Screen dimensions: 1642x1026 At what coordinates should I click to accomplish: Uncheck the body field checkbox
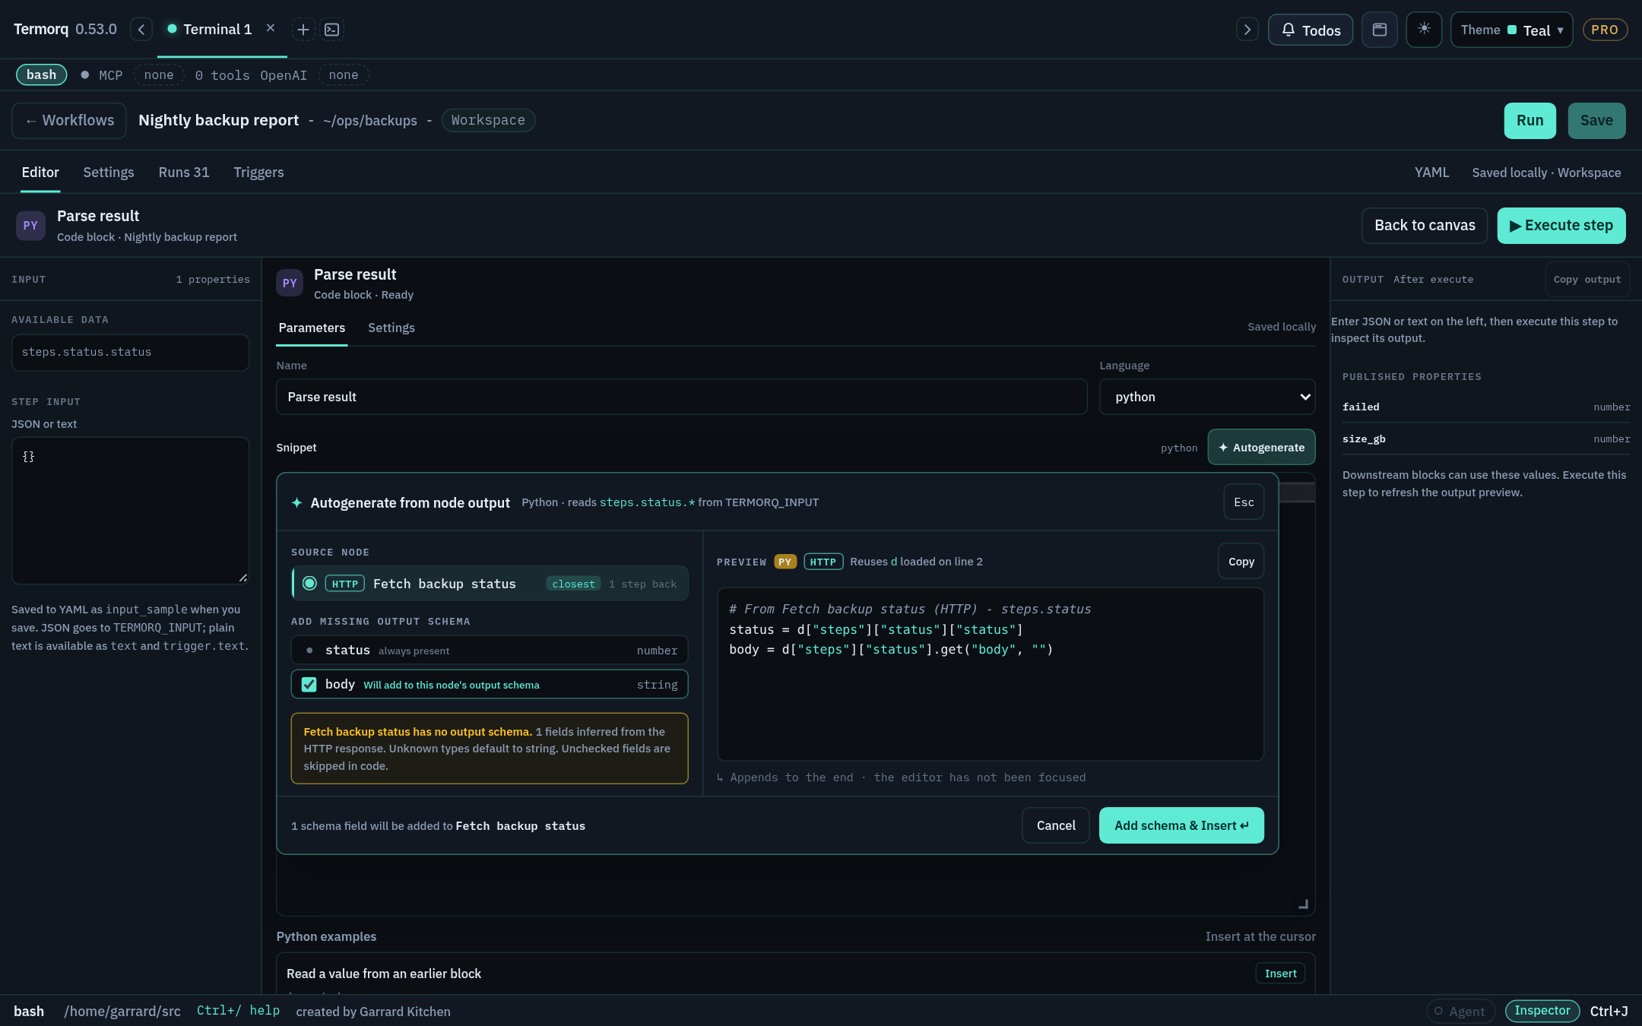(309, 685)
